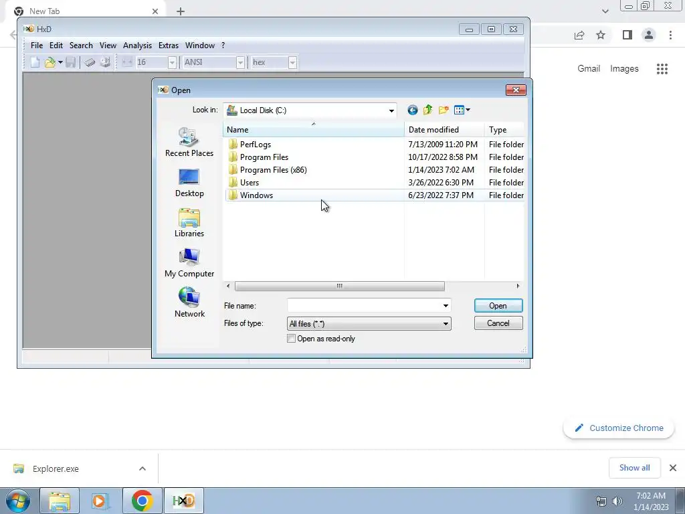Open Files of type dropdown
685x514 pixels.
pos(369,323)
